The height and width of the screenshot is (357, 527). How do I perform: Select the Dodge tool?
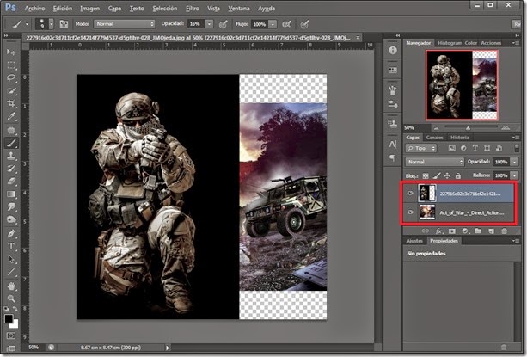click(x=11, y=220)
